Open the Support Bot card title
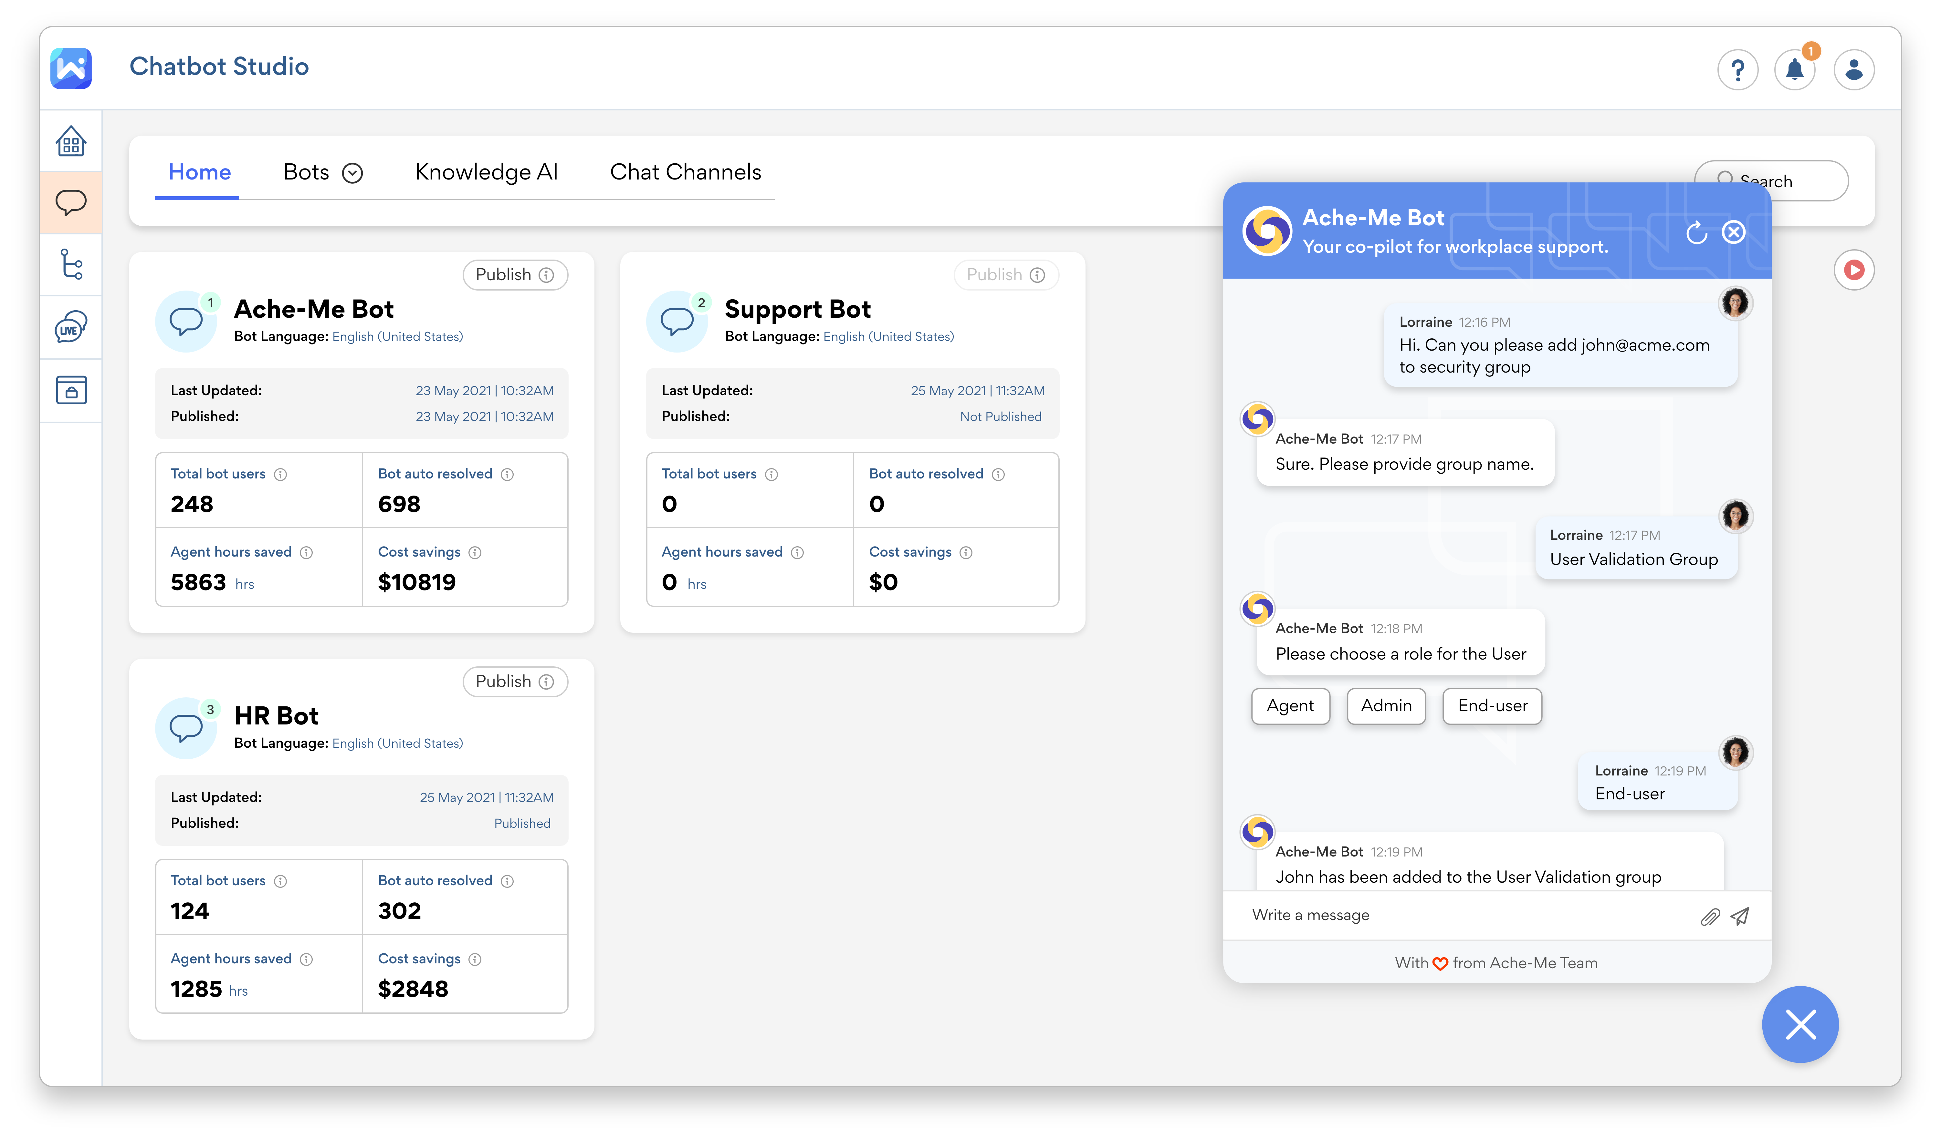1941x1139 pixels. 797,309
